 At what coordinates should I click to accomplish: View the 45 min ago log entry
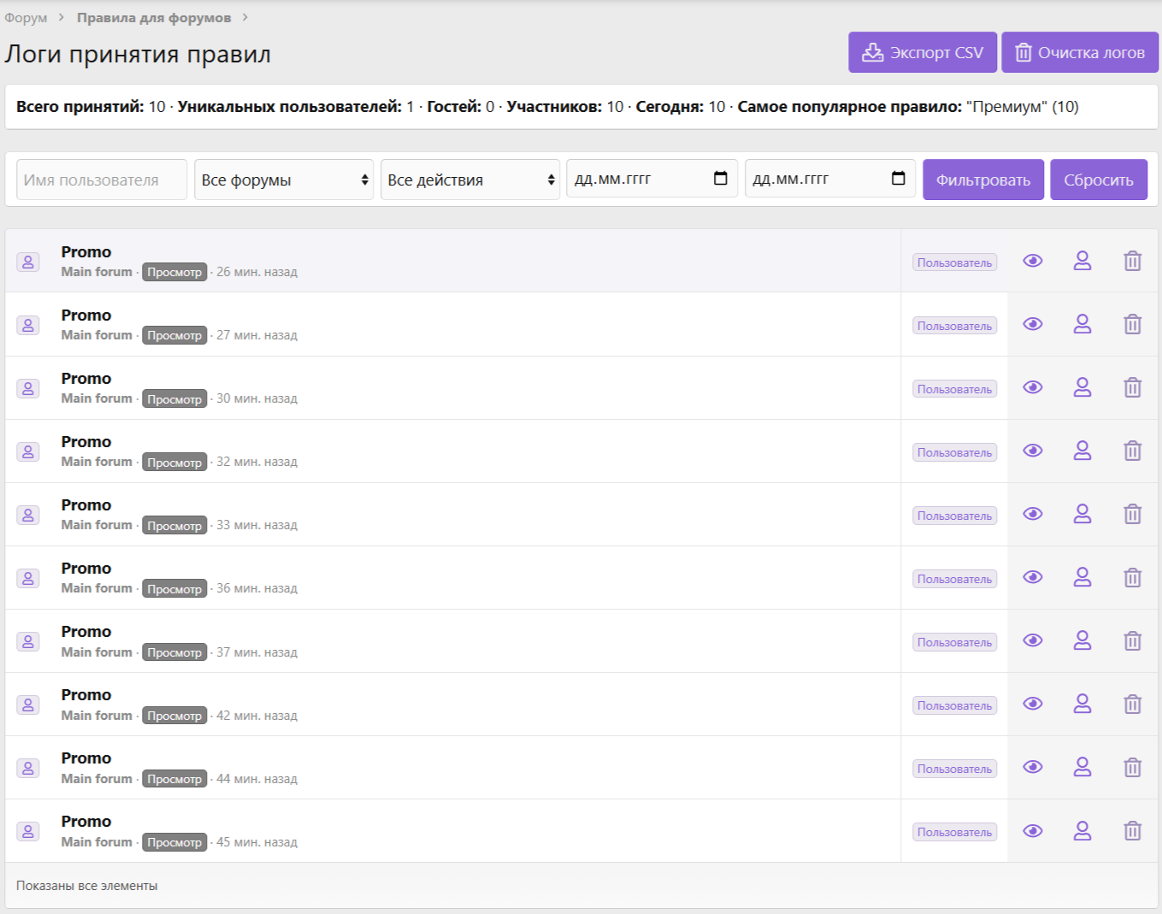(x=1033, y=830)
